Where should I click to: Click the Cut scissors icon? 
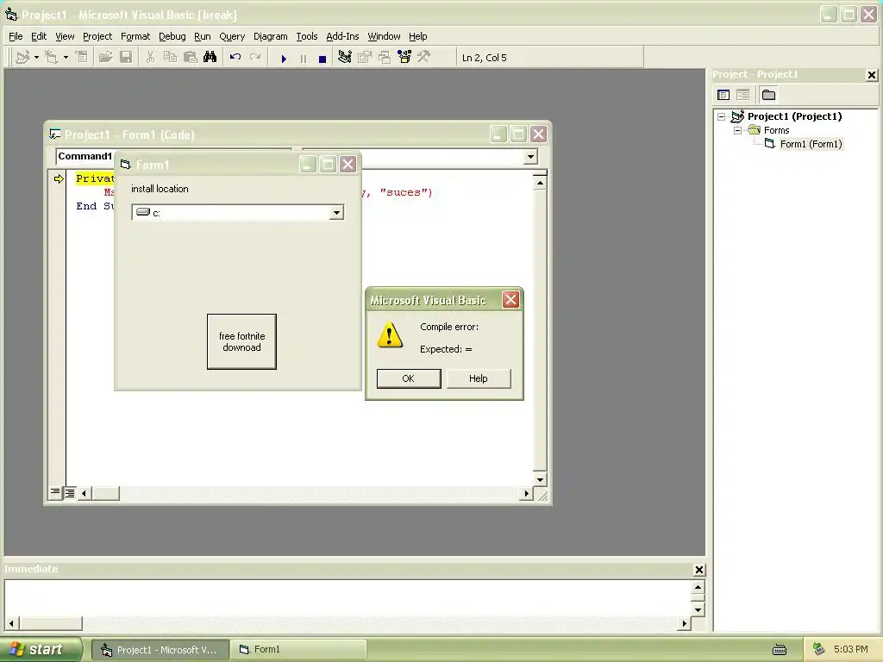[x=150, y=57]
